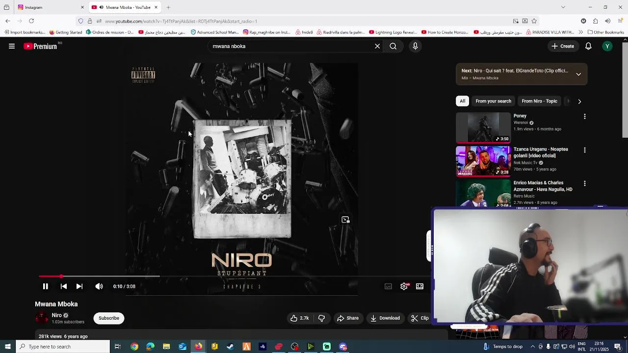Close the Mwana Mboka YouTube tab
This screenshot has height=353, width=628.
pyautogui.click(x=156, y=7)
